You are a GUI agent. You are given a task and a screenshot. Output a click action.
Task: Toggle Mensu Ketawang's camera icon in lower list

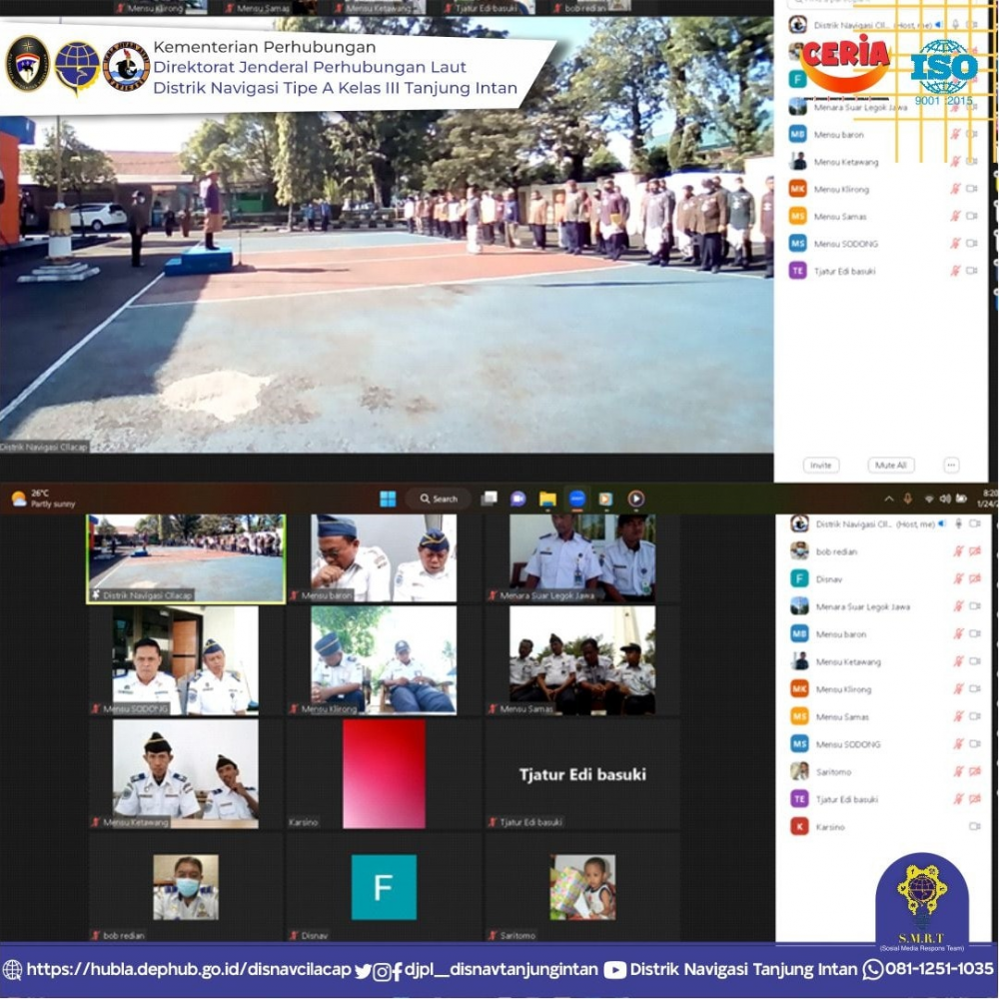(975, 661)
